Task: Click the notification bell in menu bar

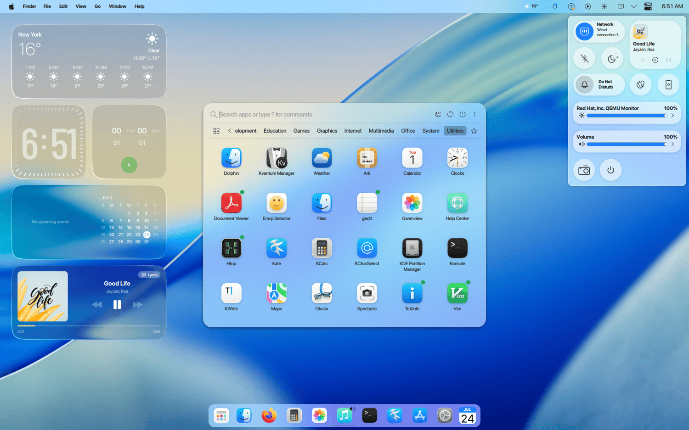Action: (x=555, y=6)
